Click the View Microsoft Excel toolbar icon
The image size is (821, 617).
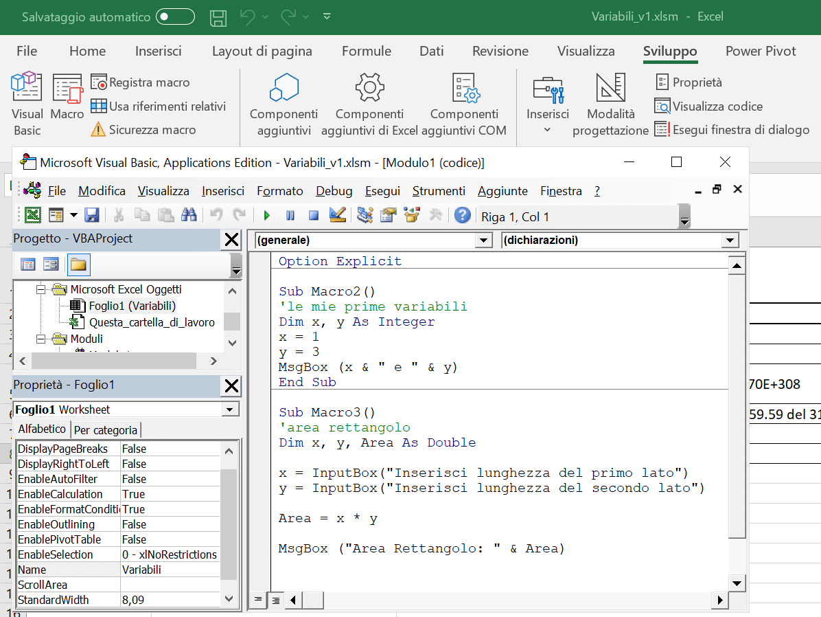33,215
